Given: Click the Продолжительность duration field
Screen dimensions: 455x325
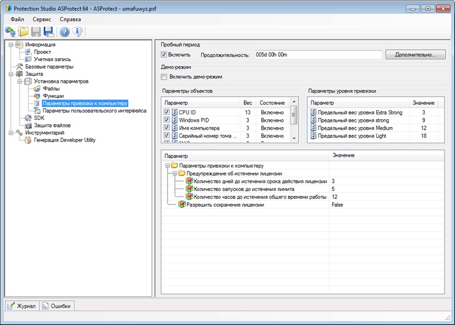Looking at the screenshot, I should click(318, 54).
